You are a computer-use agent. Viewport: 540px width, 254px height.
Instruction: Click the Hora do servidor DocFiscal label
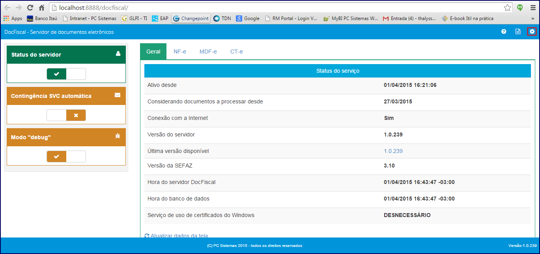tap(181, 182)
